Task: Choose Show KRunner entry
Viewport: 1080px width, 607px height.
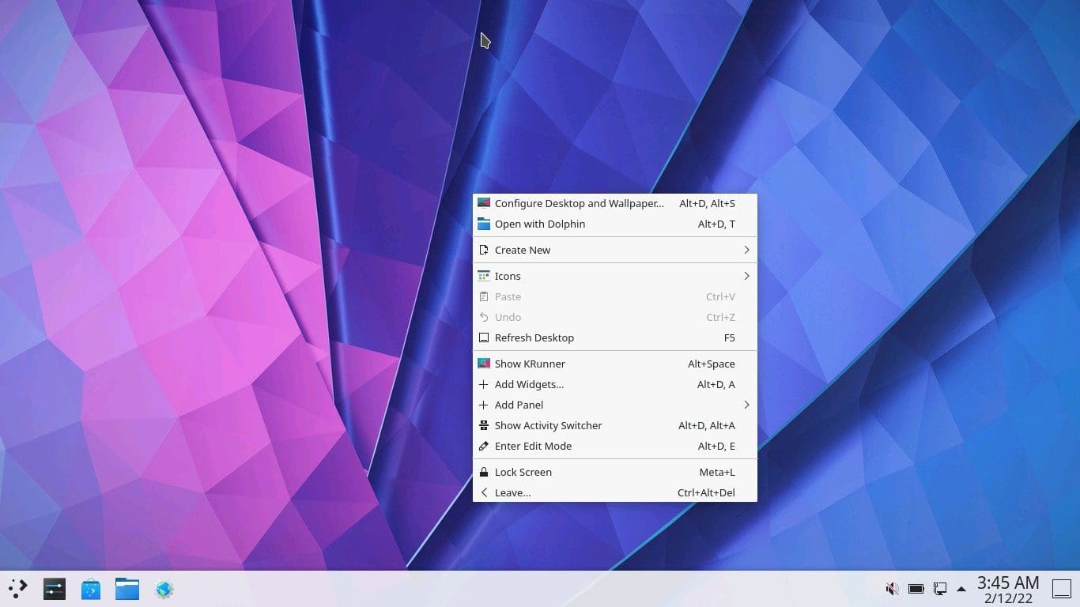Action: click(x=615, y=364)
